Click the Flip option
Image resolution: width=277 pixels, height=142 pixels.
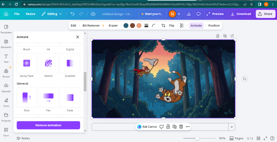pos(172,25)
